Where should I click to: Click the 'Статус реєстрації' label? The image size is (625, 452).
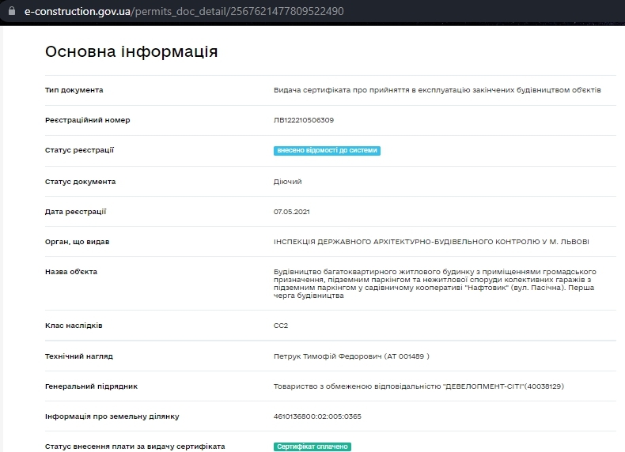(x=79, y=150)
